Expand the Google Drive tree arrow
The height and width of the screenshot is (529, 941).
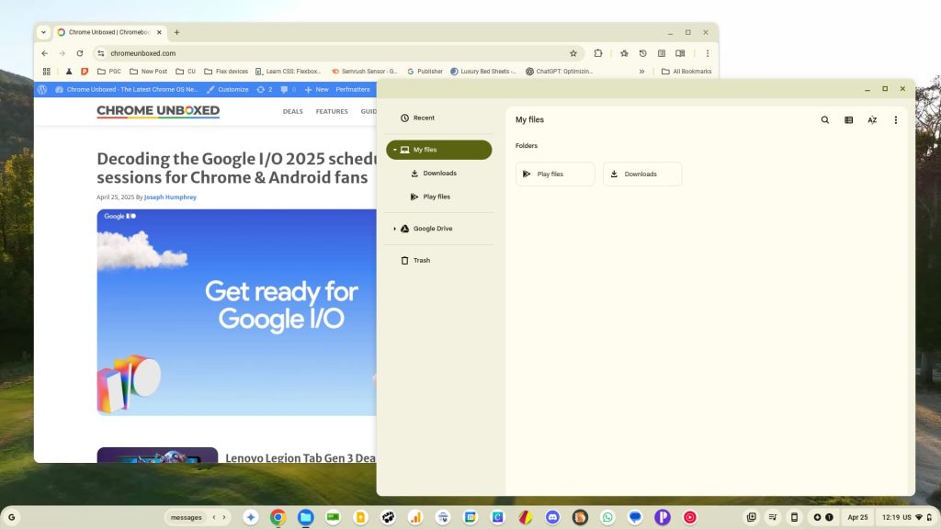tap(394, 229)
